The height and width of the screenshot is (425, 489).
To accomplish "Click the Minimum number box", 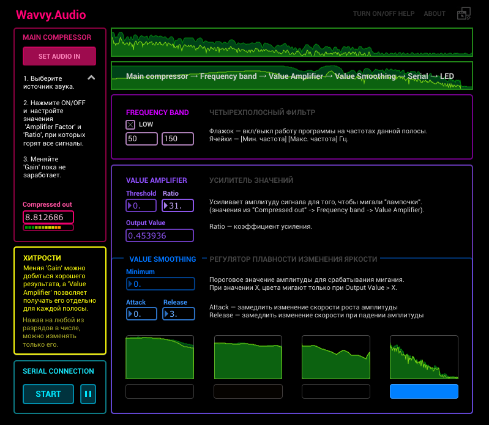I will coord(160,284).
